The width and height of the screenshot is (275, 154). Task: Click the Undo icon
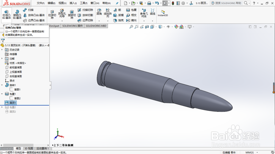(157, 3)
